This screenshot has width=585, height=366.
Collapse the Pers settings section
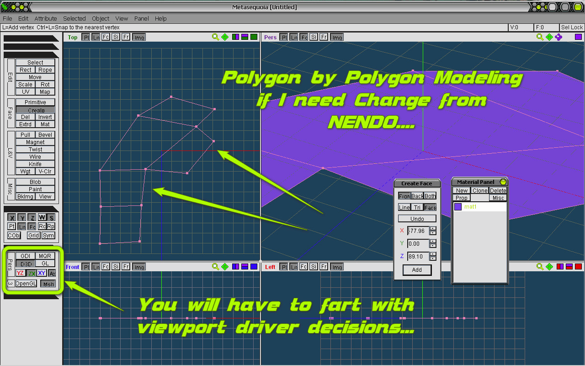pyautogui.click(x=10, y=264)
